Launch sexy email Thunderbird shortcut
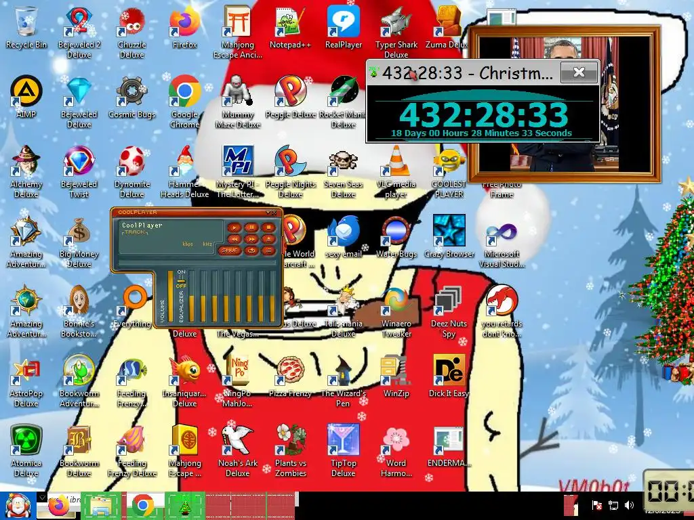 pyautogui.click(x=344, y=237)
